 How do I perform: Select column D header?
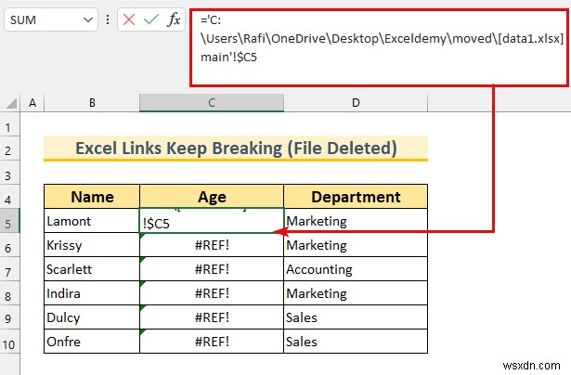[356, 102]
